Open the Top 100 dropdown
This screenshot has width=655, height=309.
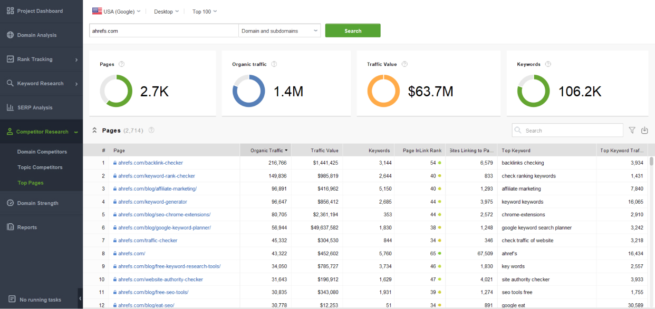(204, 11)
